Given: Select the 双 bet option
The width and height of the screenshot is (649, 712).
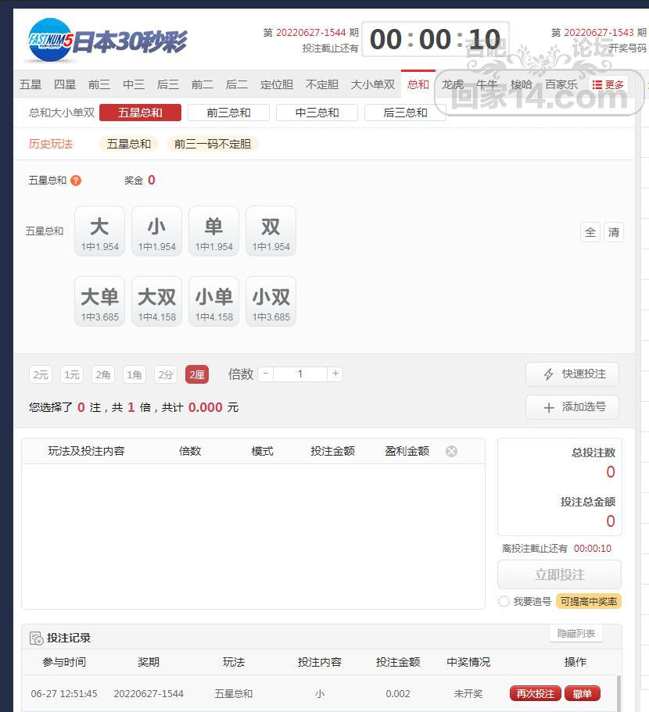Looking at the screenshot, I should point(271,231).
